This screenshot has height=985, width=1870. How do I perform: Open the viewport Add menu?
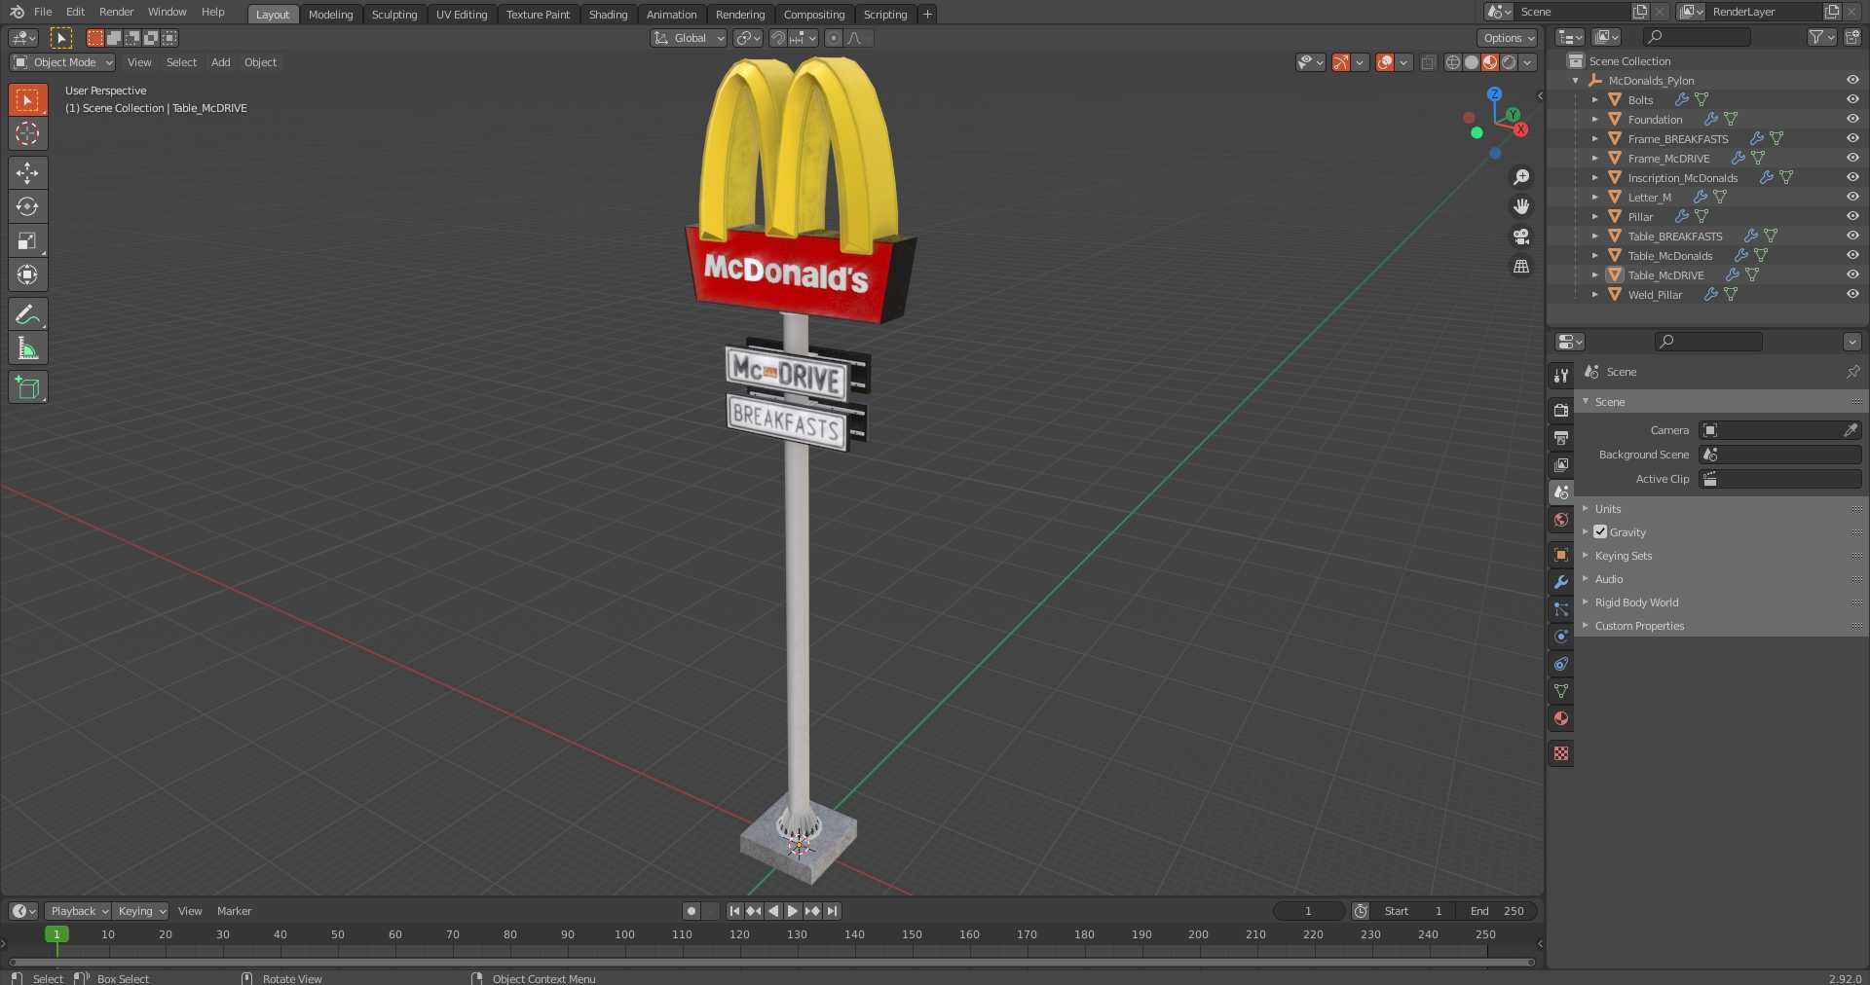pos(221,62)
